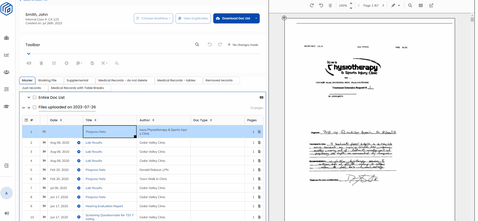This screenshot has height=221, width=478.
Task: Click the person search tool icon
Action: [117, 63]
